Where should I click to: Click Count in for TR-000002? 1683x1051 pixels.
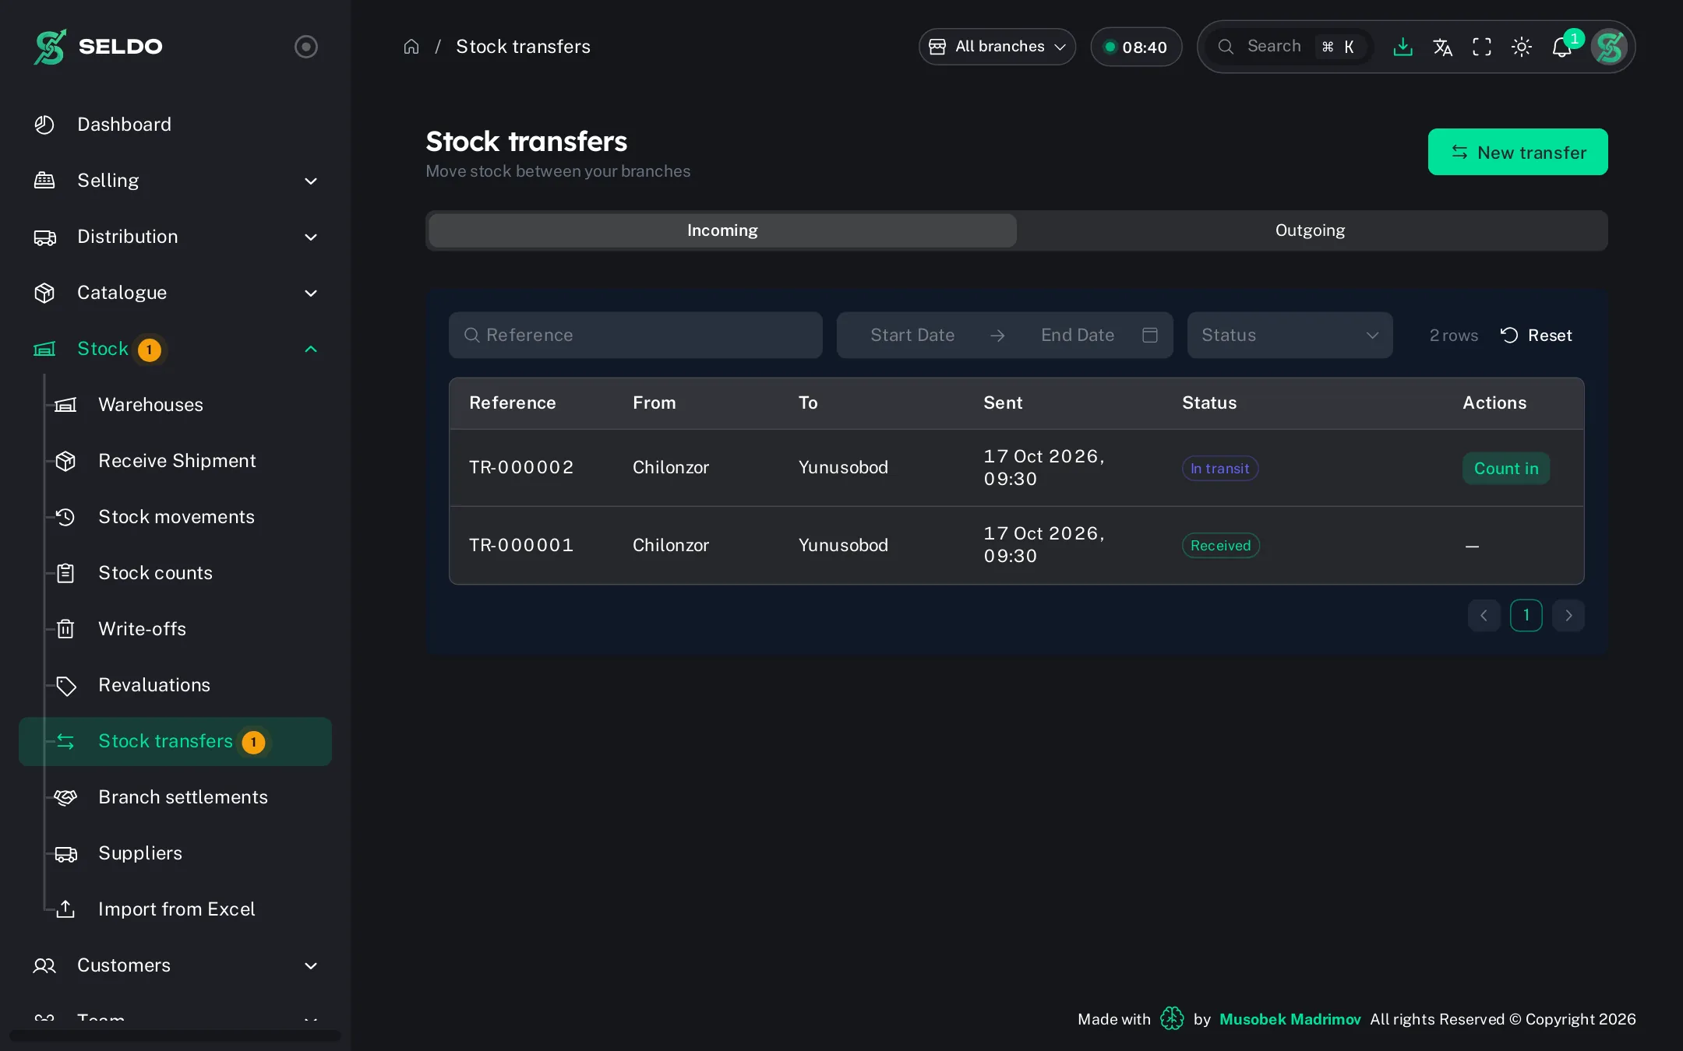point(1506,469)
